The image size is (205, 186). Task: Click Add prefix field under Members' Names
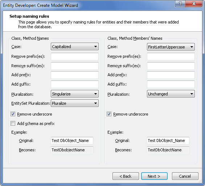point(171,75)
